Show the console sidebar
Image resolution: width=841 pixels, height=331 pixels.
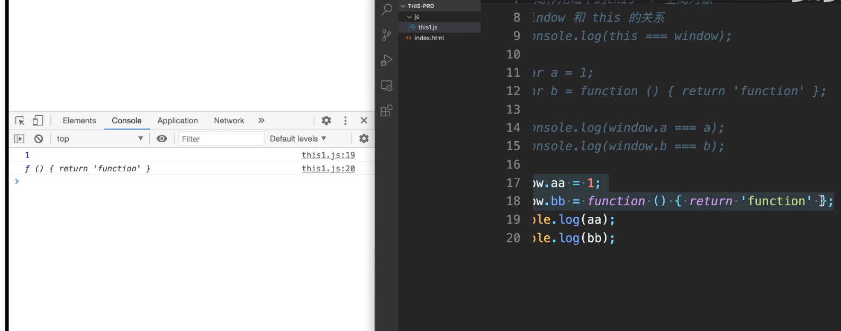click(x=20, y=139)
